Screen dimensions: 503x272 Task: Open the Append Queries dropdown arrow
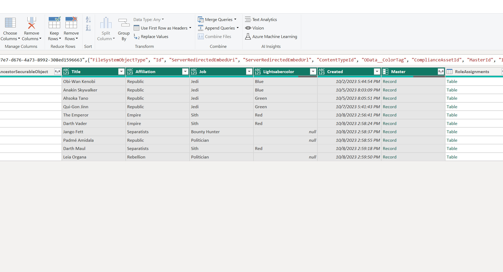[x=238, y=28]
